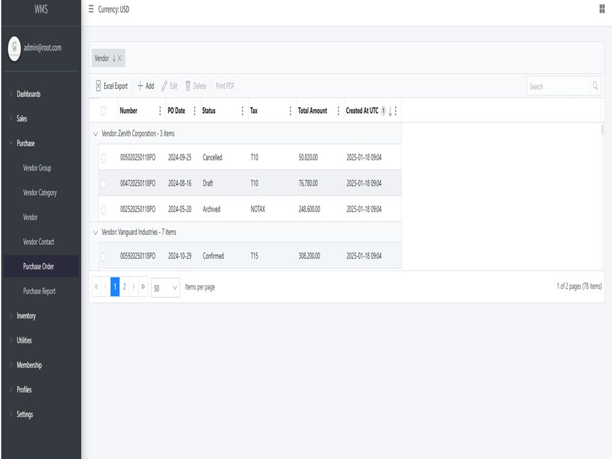Viewport: 612px width, 459px height.
Task: Click the search magnifier icon
Action: [x=595, y=86]
